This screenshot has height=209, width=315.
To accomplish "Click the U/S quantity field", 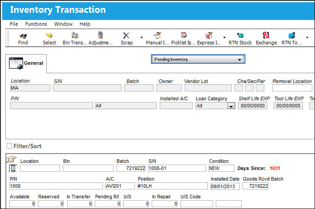I will (136, 204).
